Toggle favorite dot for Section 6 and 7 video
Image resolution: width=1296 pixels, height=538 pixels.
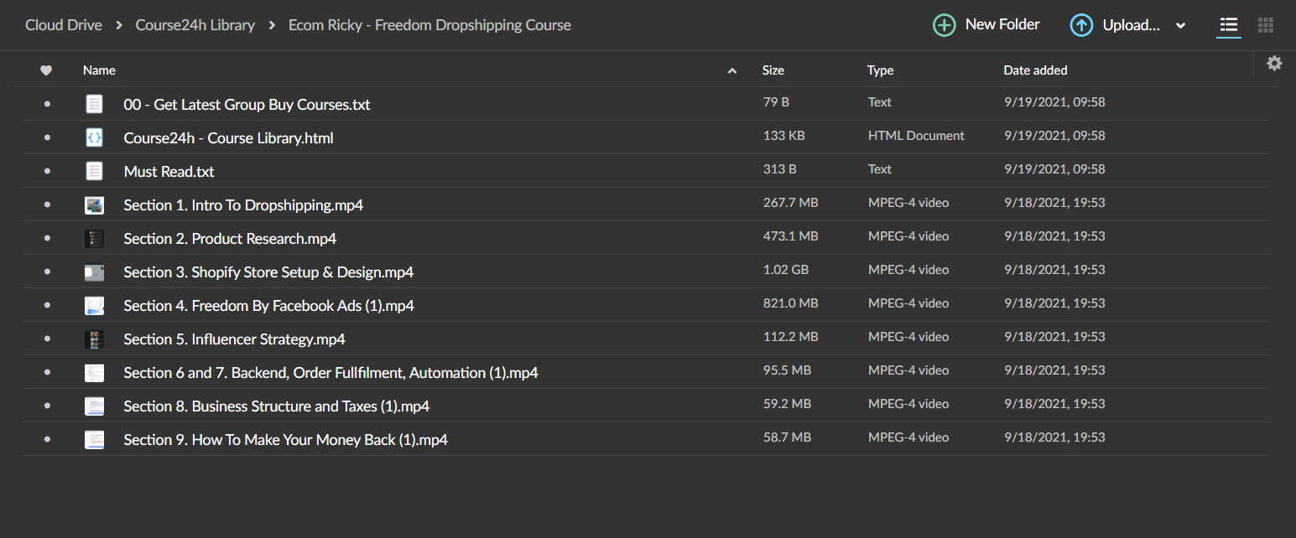point(47,372)
